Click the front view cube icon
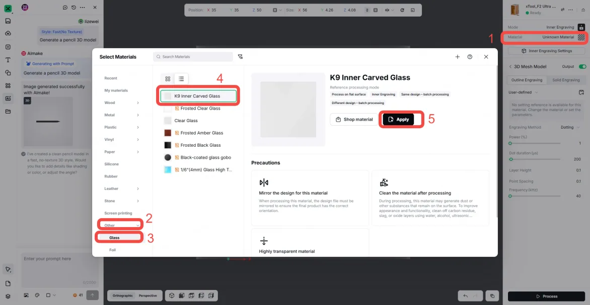590x305 pixels. tap(181, 295)
